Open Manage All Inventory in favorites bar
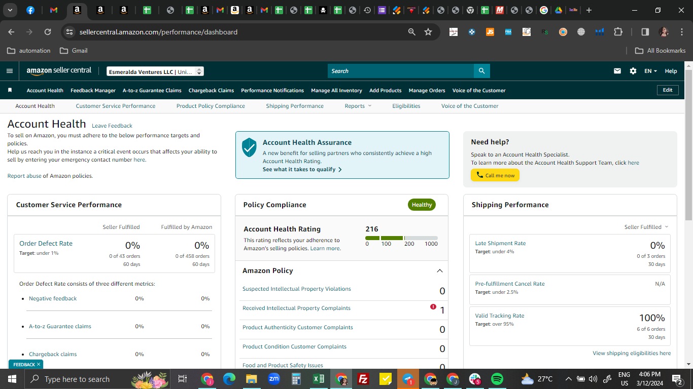This screenshot has width=693, height=389. coord(336,90)
